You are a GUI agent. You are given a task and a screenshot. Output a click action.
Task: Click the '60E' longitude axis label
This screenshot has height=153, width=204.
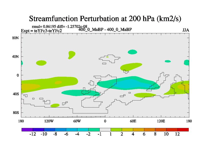coord(133,121)
